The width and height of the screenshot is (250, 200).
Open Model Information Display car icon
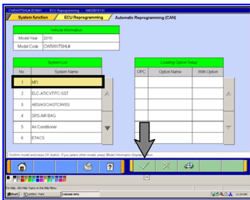[x=188, y=166]
